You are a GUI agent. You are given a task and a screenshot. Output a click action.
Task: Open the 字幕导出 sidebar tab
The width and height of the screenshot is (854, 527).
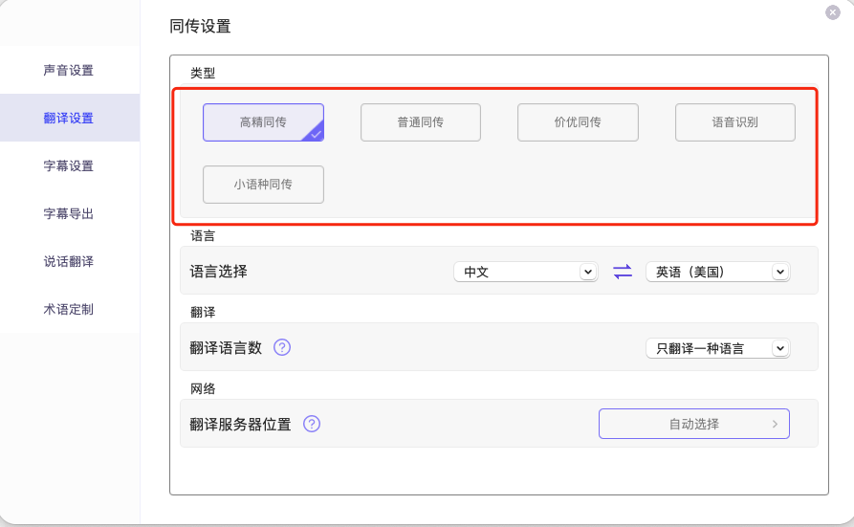click(69, 213)
